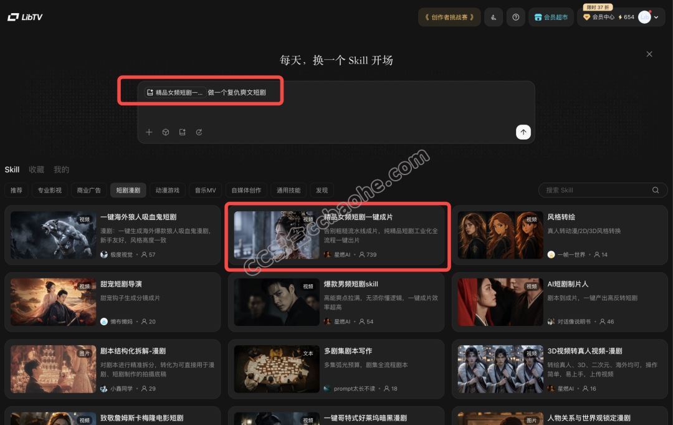Viewport: 673px width, 425px height.
Task: Add attachment with the plus icon
Action: [149, 132]
